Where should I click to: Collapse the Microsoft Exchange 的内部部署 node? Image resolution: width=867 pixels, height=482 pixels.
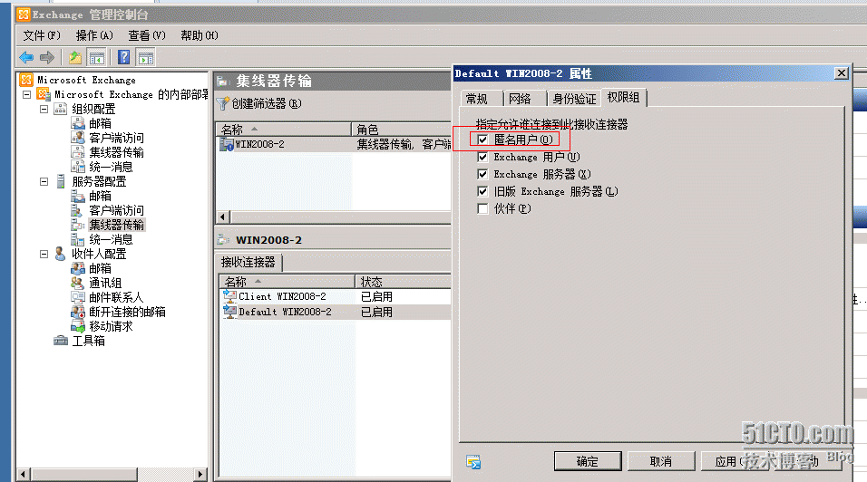(26, 94)
